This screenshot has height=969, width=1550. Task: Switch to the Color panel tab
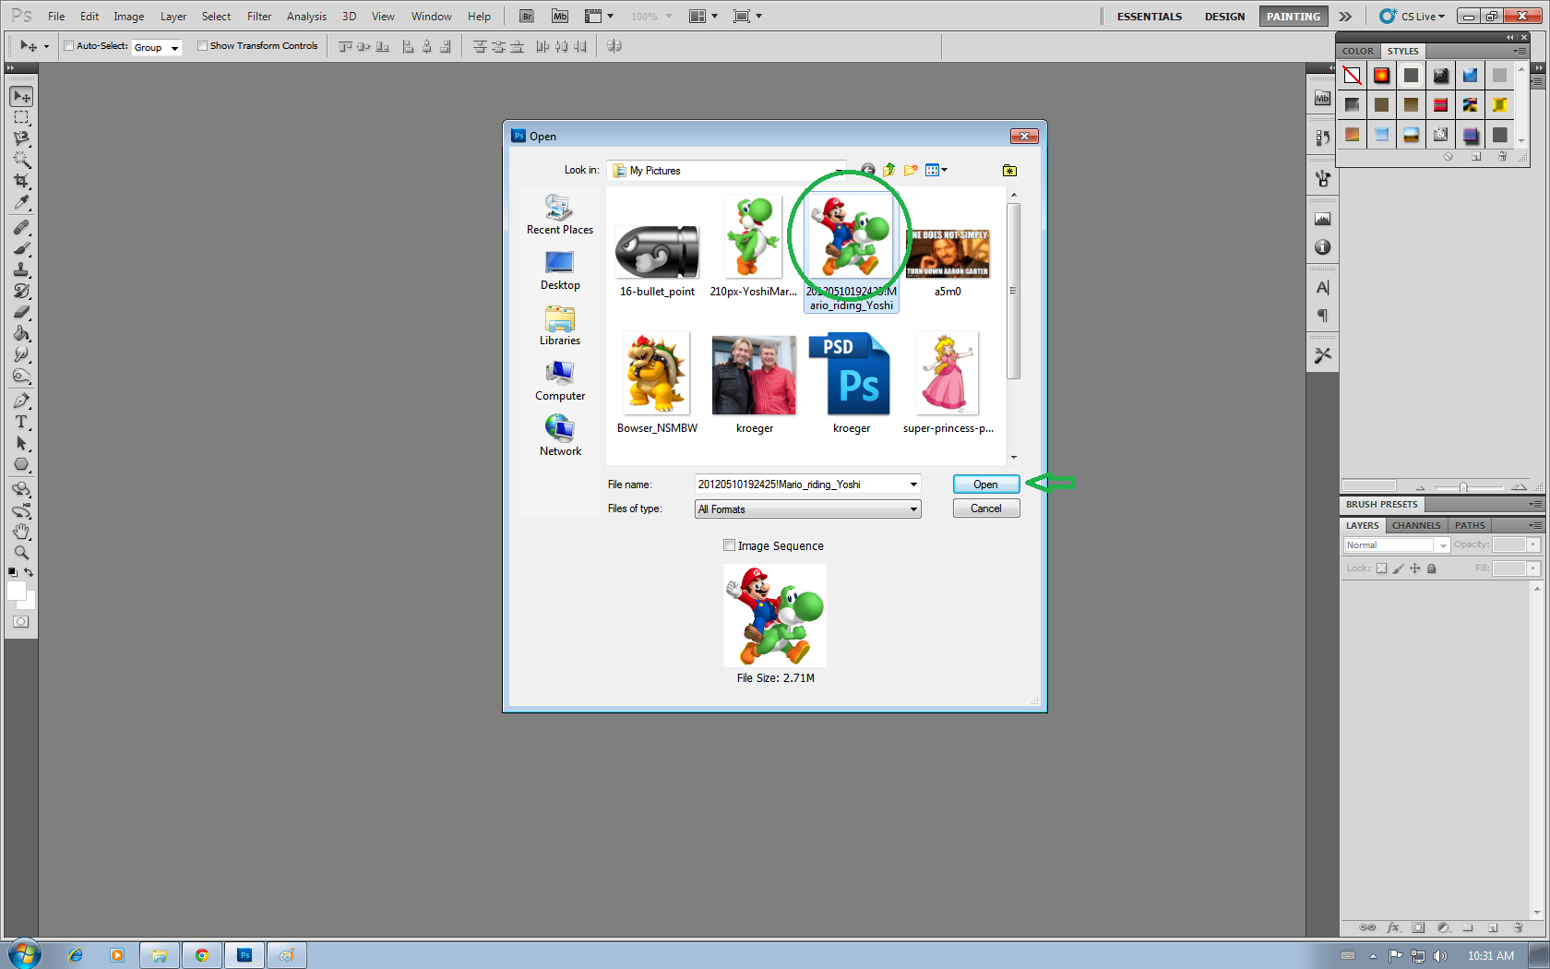click(x=1358, y=51)
